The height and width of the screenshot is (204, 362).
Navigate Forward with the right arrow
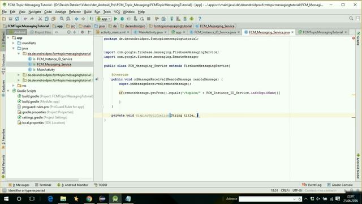point(83,19)
